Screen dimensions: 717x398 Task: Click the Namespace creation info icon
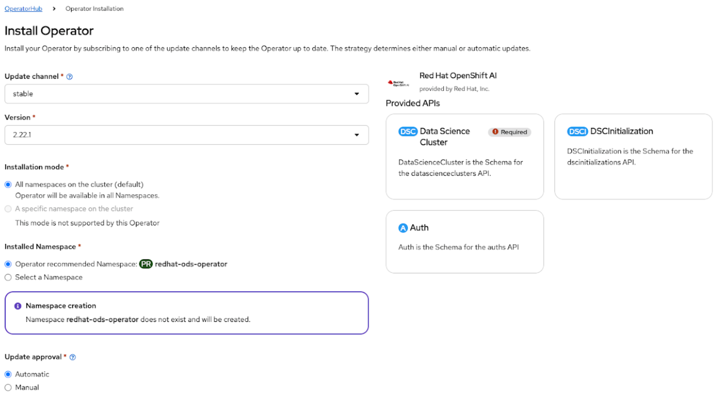tap(18, 306)
